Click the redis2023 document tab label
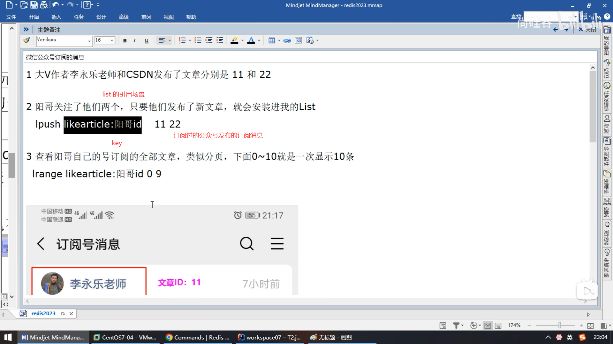Viewport: 613px width, 344px height. [x=43, y=313]
